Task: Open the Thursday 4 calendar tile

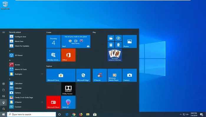Action: tap(53, 41)
